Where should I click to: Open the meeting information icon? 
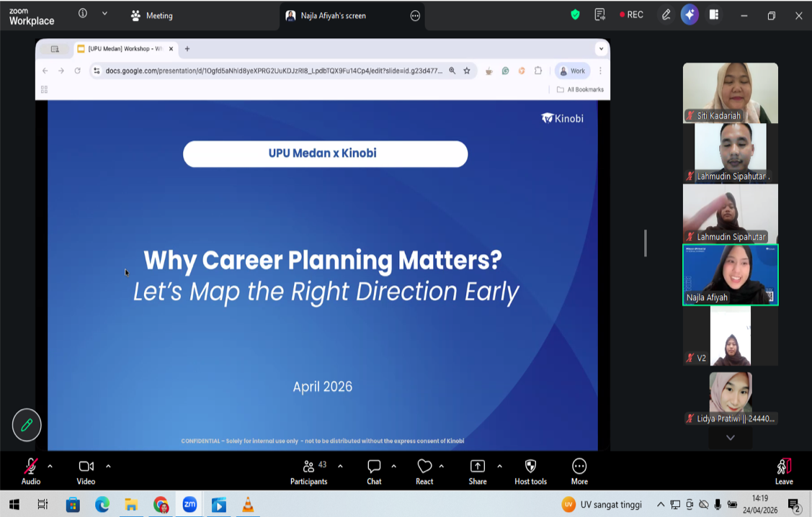point(83,14)
